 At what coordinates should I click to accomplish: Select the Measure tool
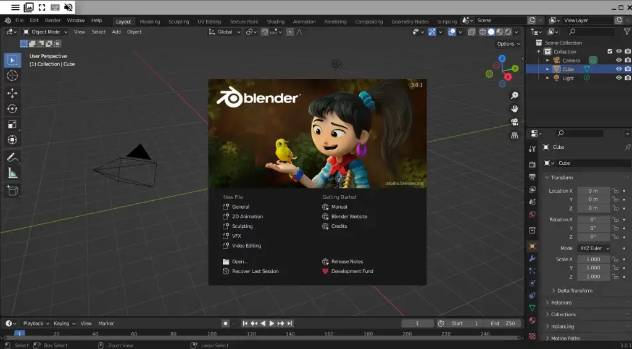(12, 174)
